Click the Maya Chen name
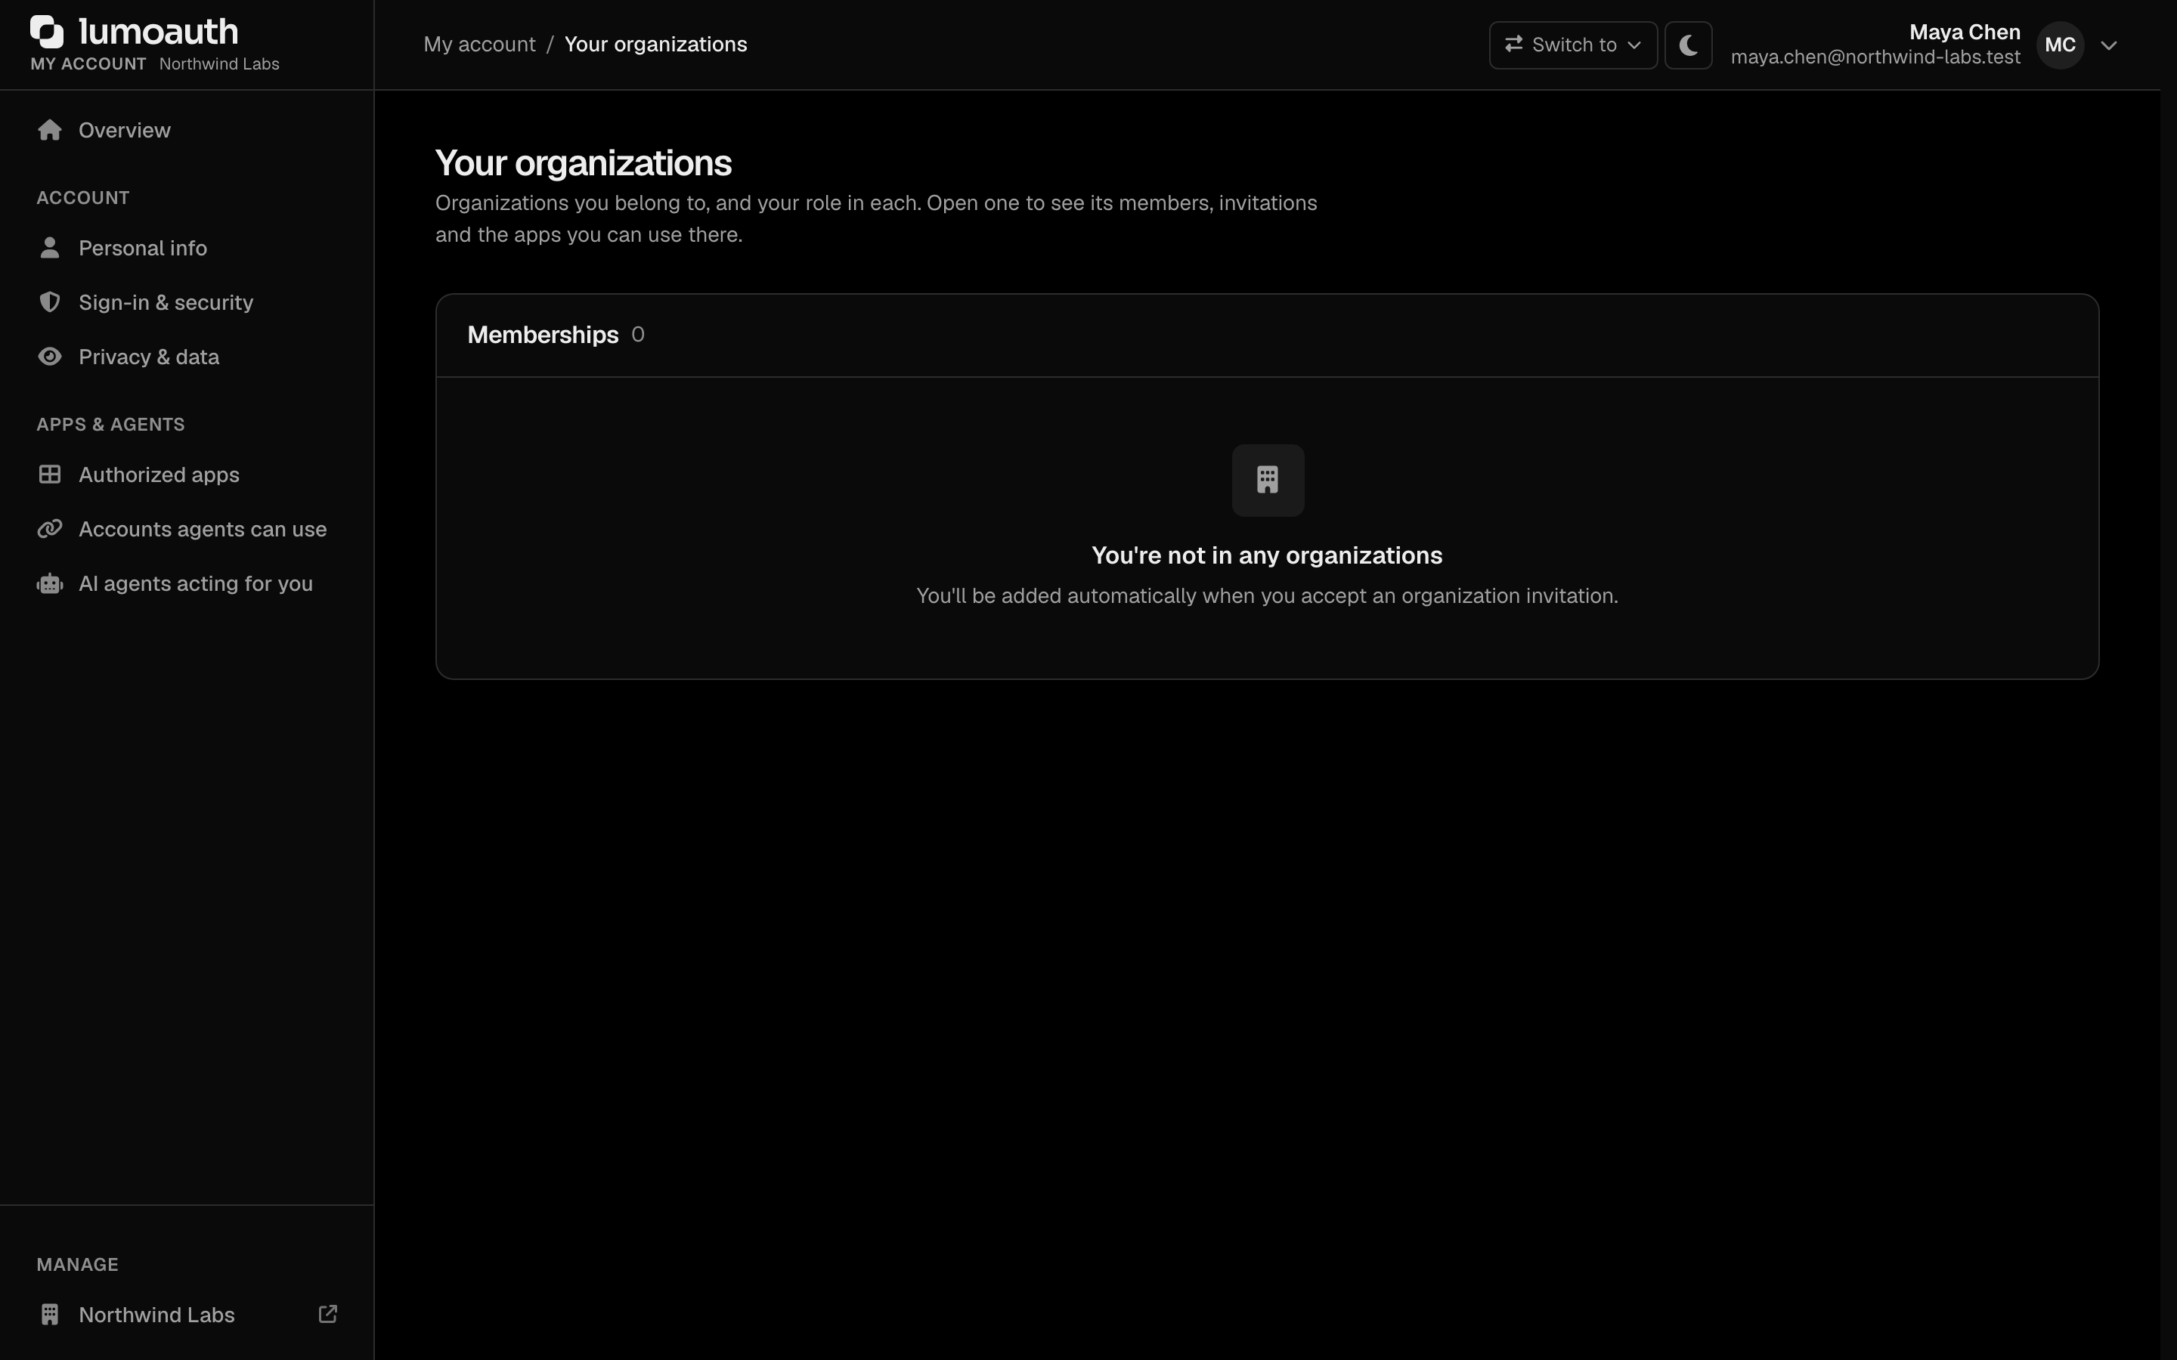 click(x=1965, y=32)
